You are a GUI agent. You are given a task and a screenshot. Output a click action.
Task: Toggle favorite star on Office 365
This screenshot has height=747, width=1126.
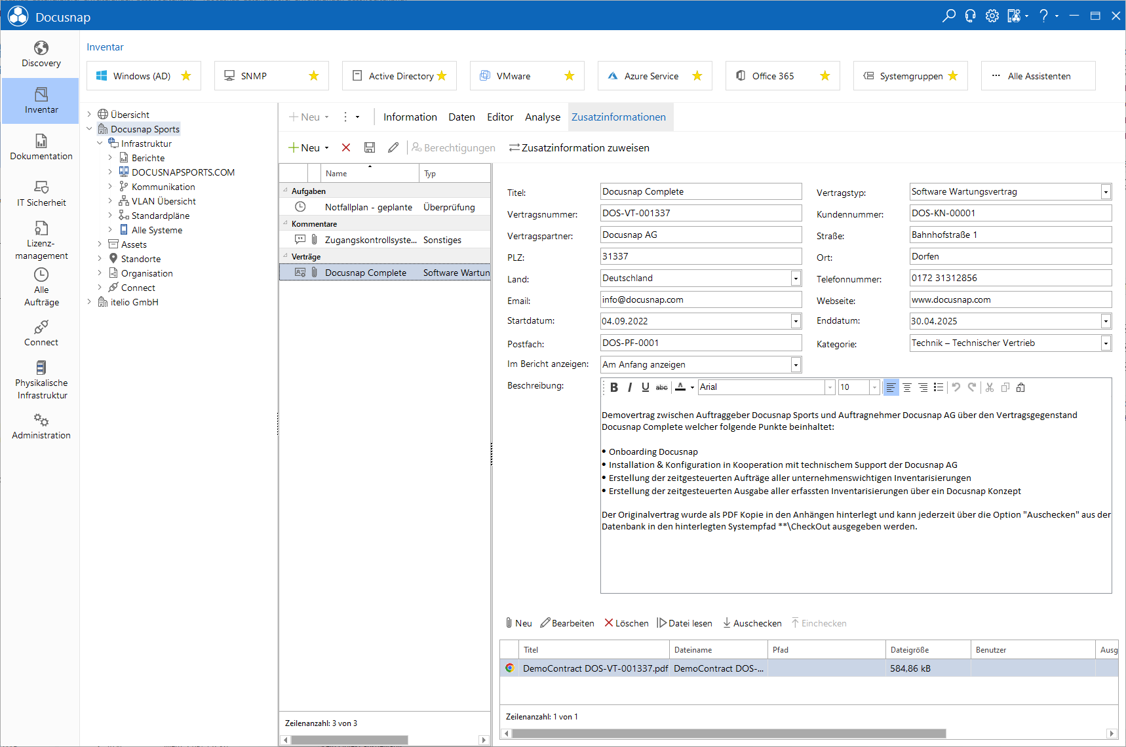[x=825, y=76]
